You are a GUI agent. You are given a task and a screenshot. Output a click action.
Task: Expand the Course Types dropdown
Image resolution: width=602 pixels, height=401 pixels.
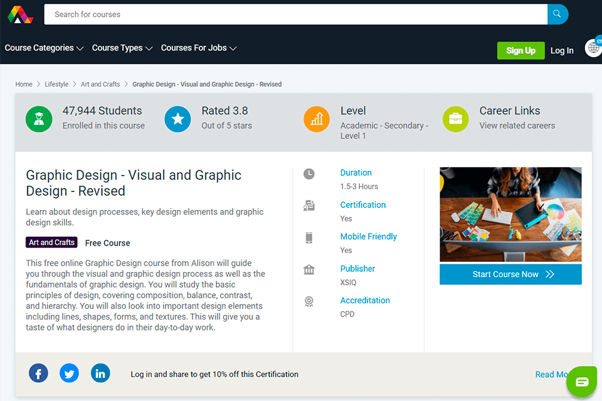122,48
